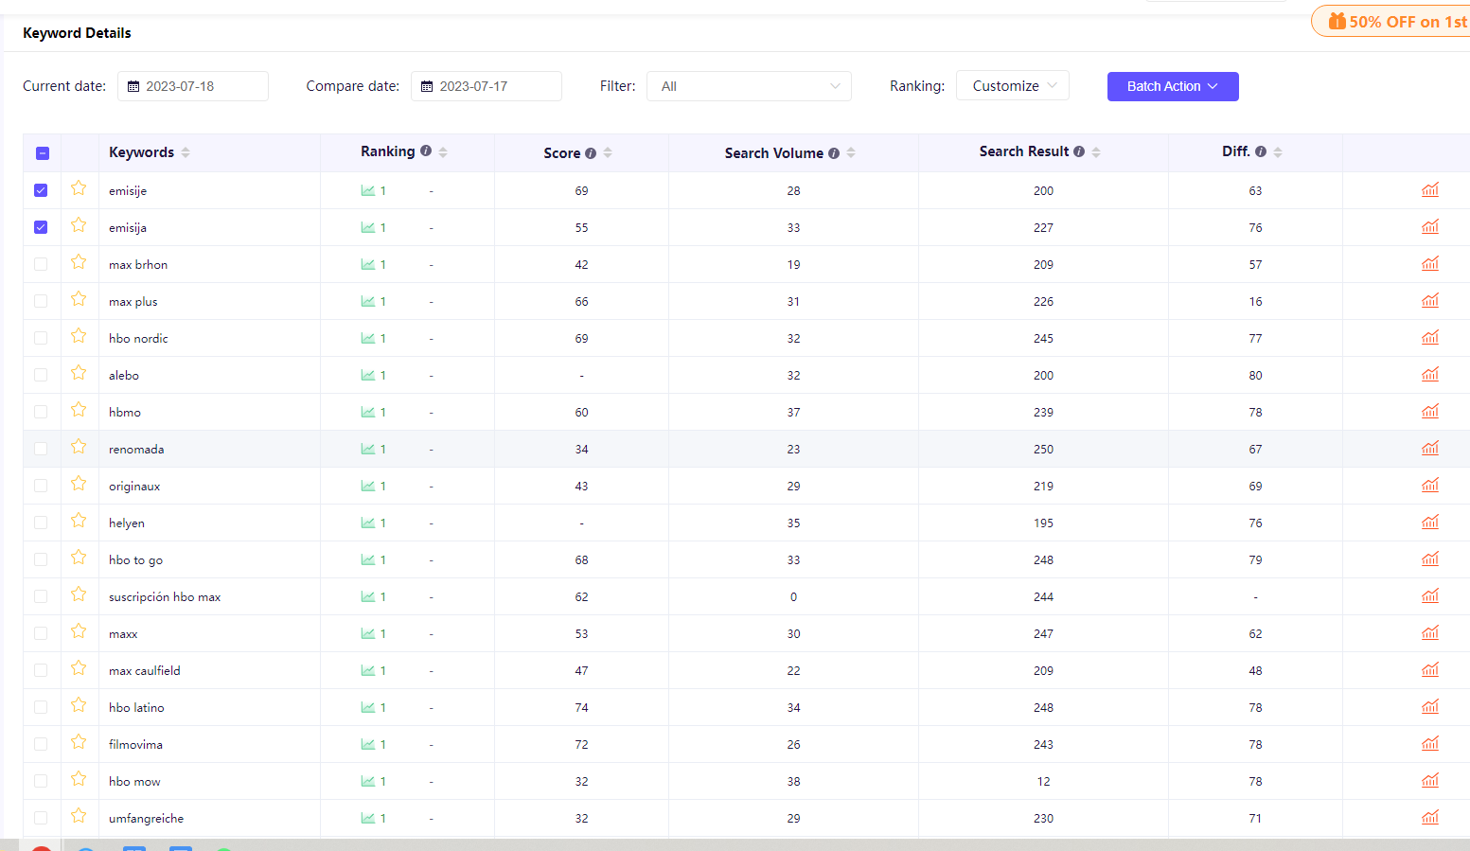The width and height of the screenshot is (1470, 851).
Task: Click the Score column info icon
Action: pos(591,153)
